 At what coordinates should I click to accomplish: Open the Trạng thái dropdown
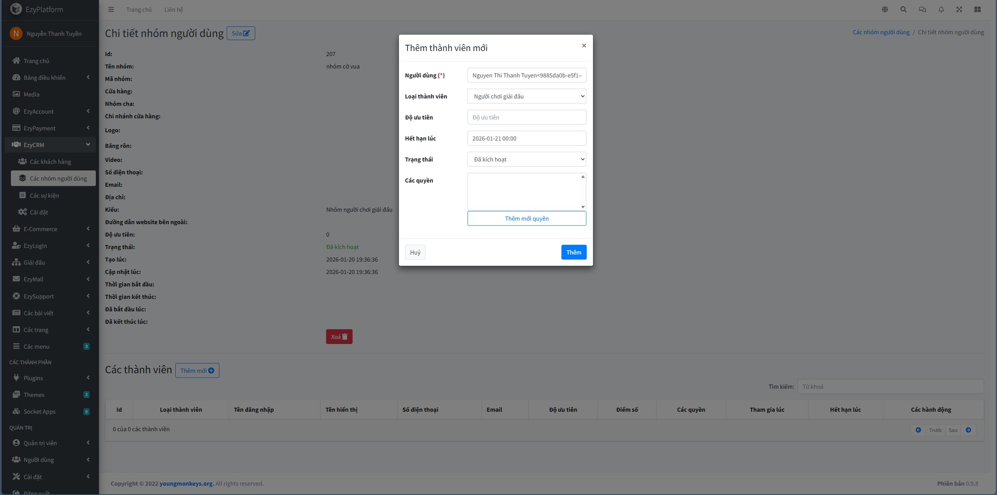click(x=526, y=159)
